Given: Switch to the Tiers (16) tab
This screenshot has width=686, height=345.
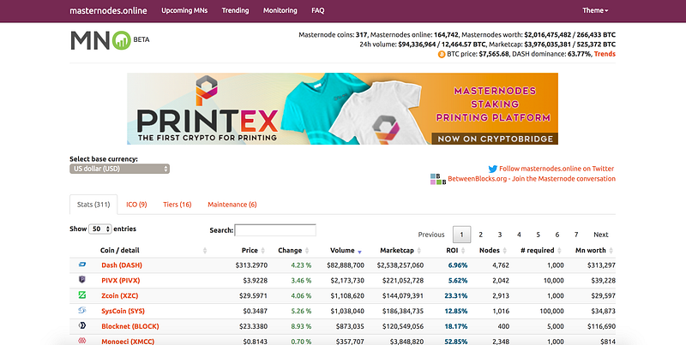Looking at the screenshot, I should pos(178,205).
